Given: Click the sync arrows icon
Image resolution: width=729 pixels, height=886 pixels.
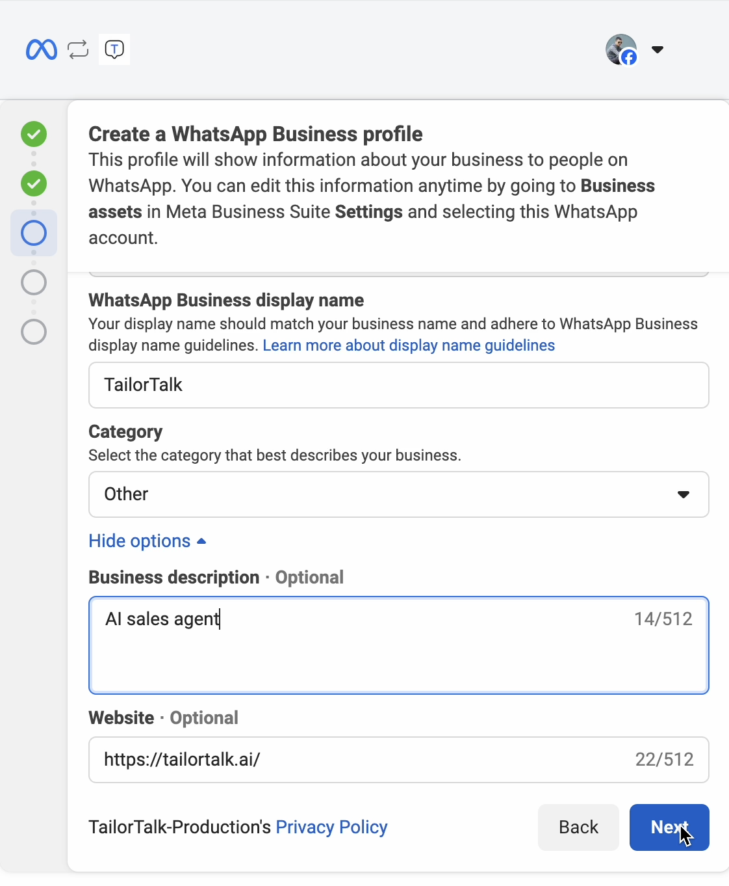Looking at the screenshot, I should pyautogui.click(x=78, y=49).
